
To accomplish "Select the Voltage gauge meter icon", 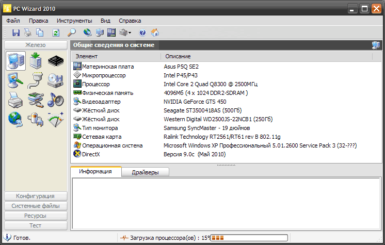I will pyautogui.click(x=56, y=120).
